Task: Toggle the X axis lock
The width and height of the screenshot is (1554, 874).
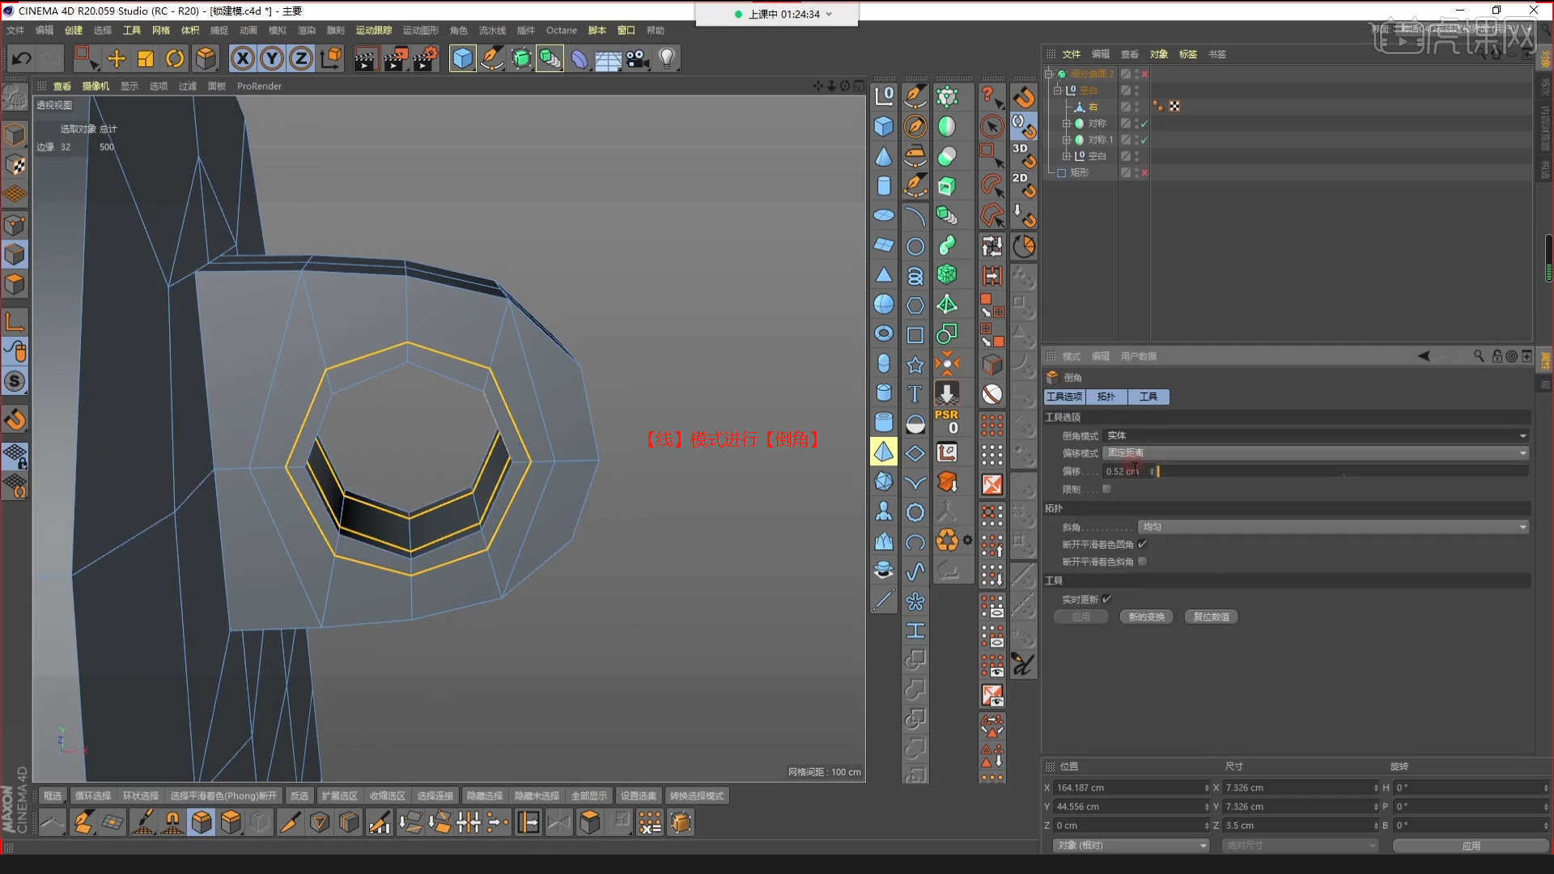Action: pyautogui.click(x=243, y=58)
